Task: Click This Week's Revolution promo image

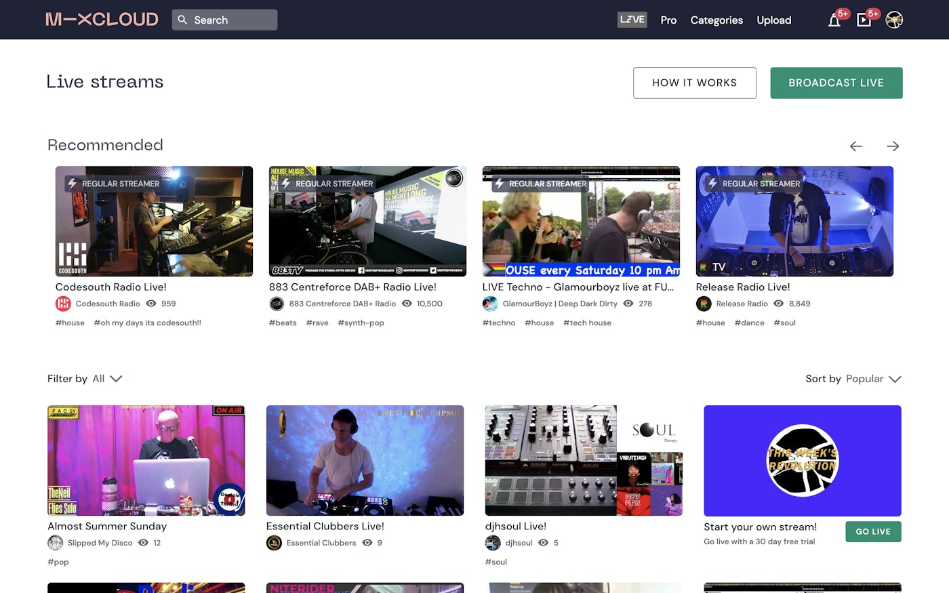Action: [803, 461]
